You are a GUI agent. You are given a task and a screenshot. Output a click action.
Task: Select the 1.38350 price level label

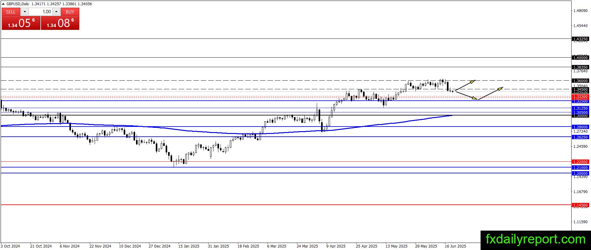coord(580,67)
